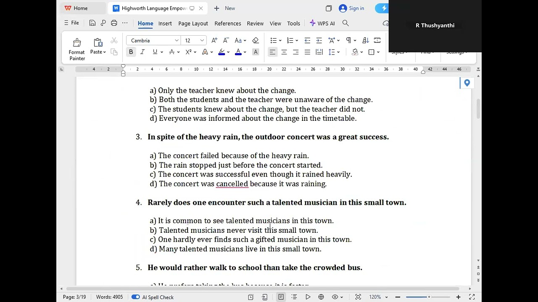Toggle Superscript formatting
Viewport: 538px width, 302px height.
(188, 52)
